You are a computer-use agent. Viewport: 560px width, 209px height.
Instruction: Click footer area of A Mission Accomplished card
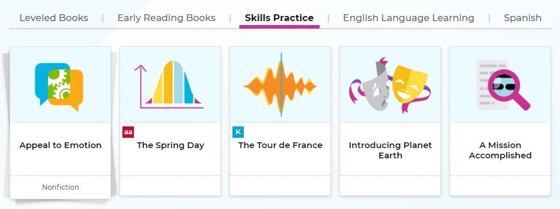500,186
